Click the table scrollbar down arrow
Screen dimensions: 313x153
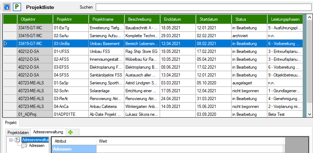coord(310,114)
